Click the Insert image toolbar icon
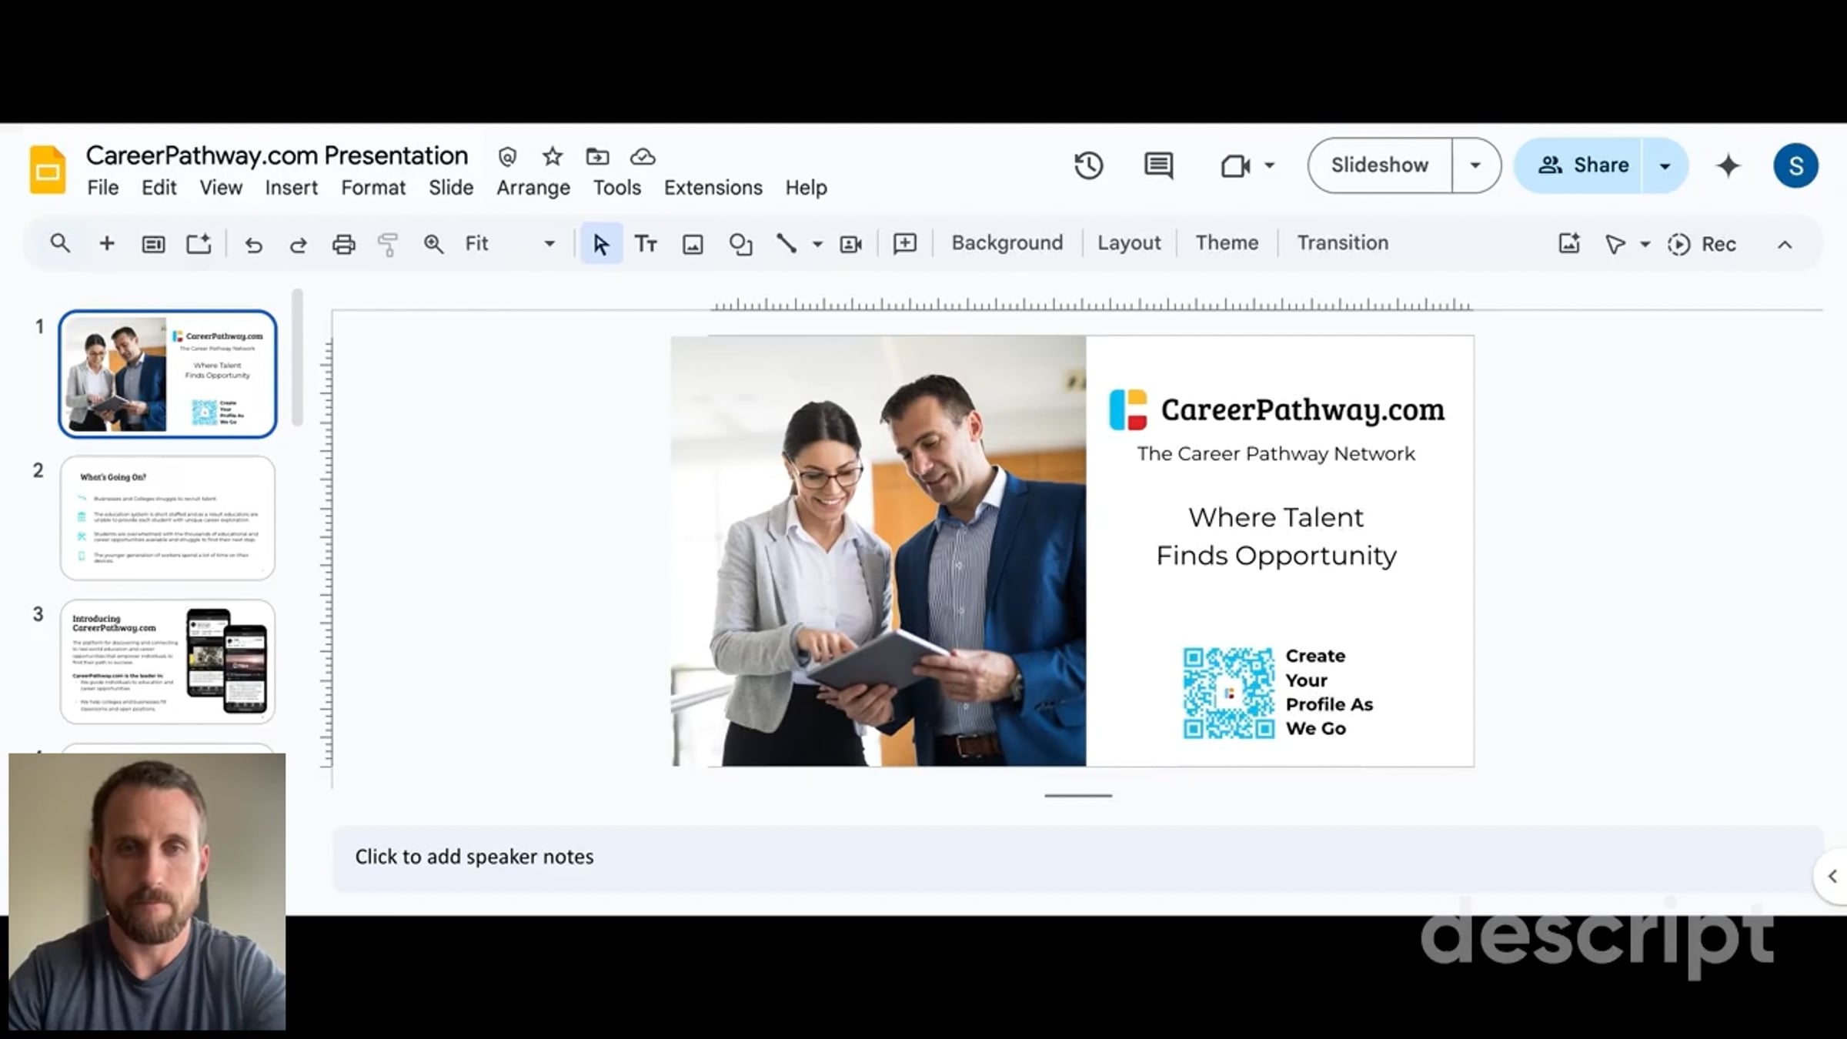Image resolution: width=1847 pixels, height=1039 pixels. [693, 244]
